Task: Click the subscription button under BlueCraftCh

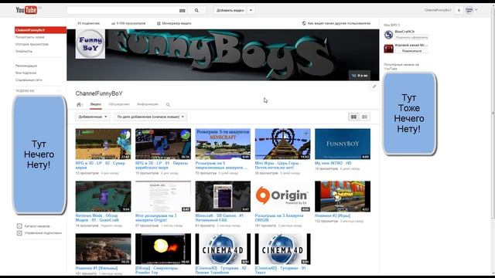Action: 411,37
